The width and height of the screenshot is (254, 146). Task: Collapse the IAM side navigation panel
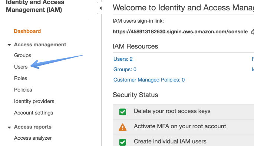100,8
